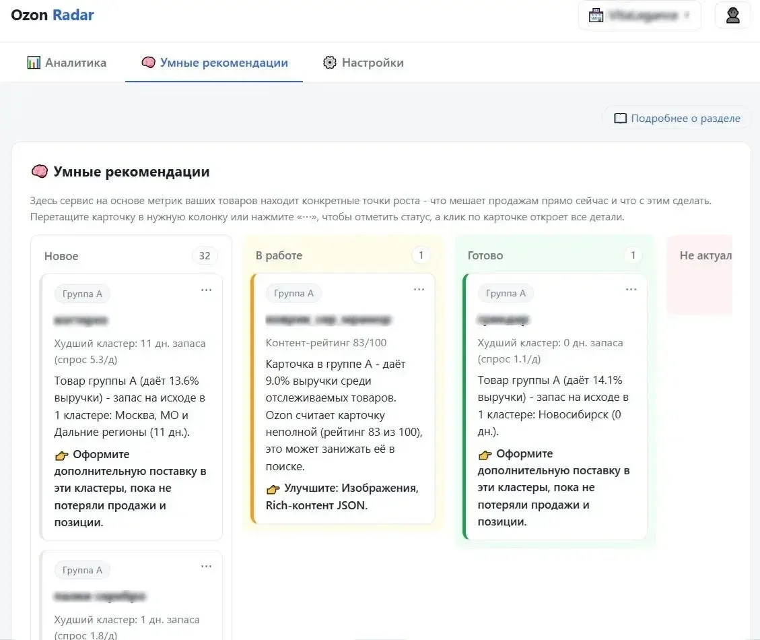Open the three-dot menu on 13.6% выручки card
The image size is (760, 640).
(x=206, y=290)
